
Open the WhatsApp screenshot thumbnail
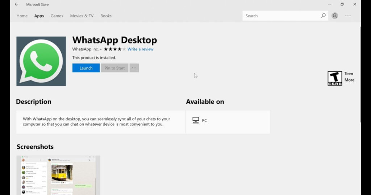(x=58, y=175)
